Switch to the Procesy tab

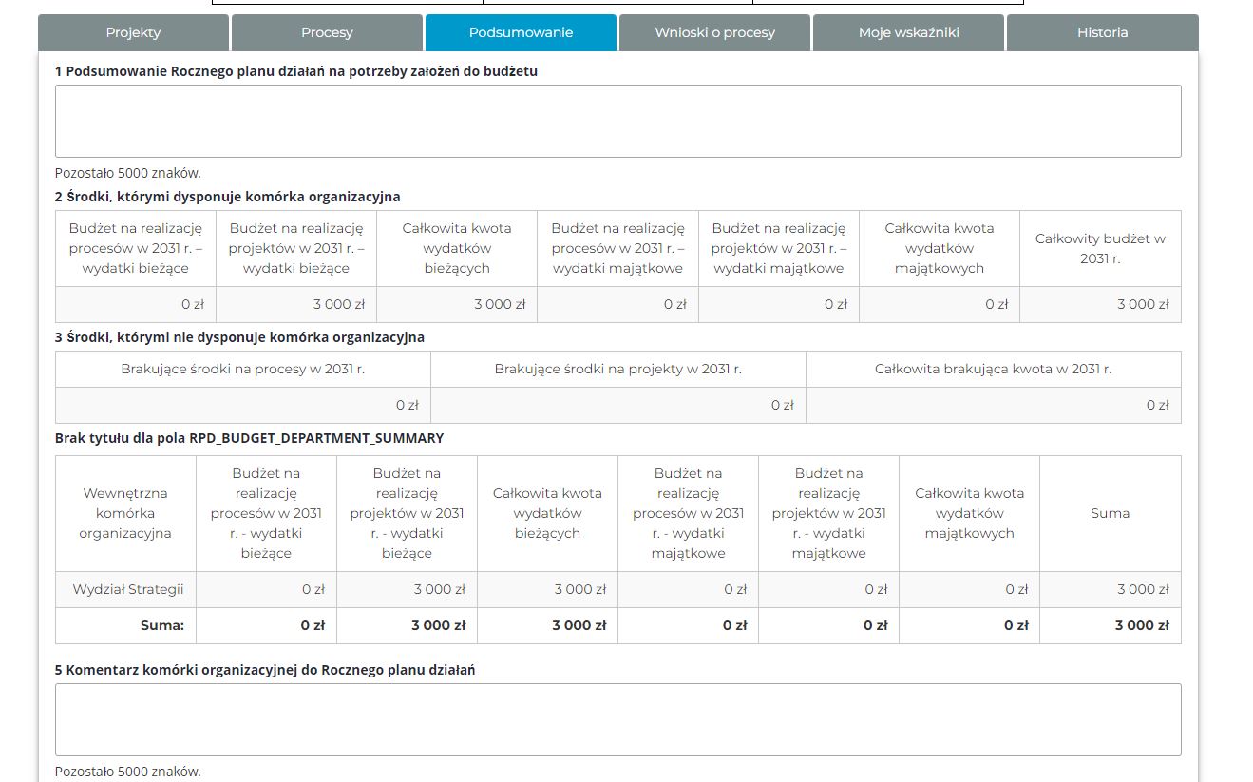pyautogui.click(x=327, y=32)
